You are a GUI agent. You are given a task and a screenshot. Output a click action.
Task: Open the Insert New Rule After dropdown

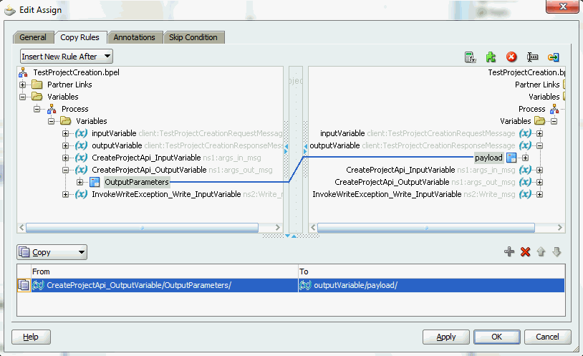66,57
